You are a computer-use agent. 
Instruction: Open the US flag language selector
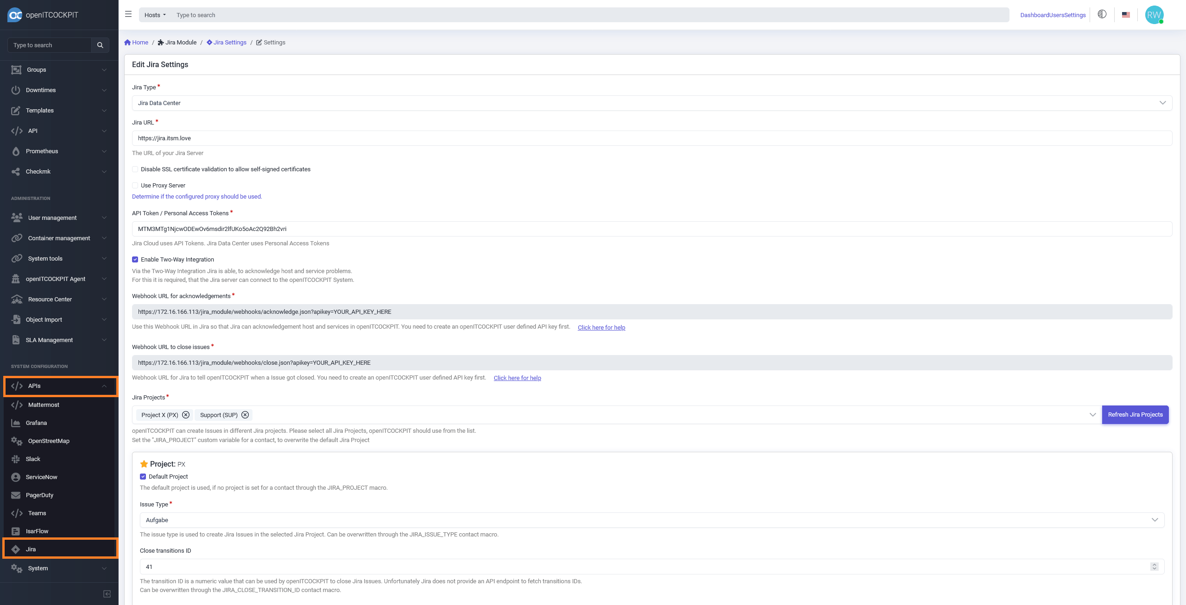[1126, 15]
